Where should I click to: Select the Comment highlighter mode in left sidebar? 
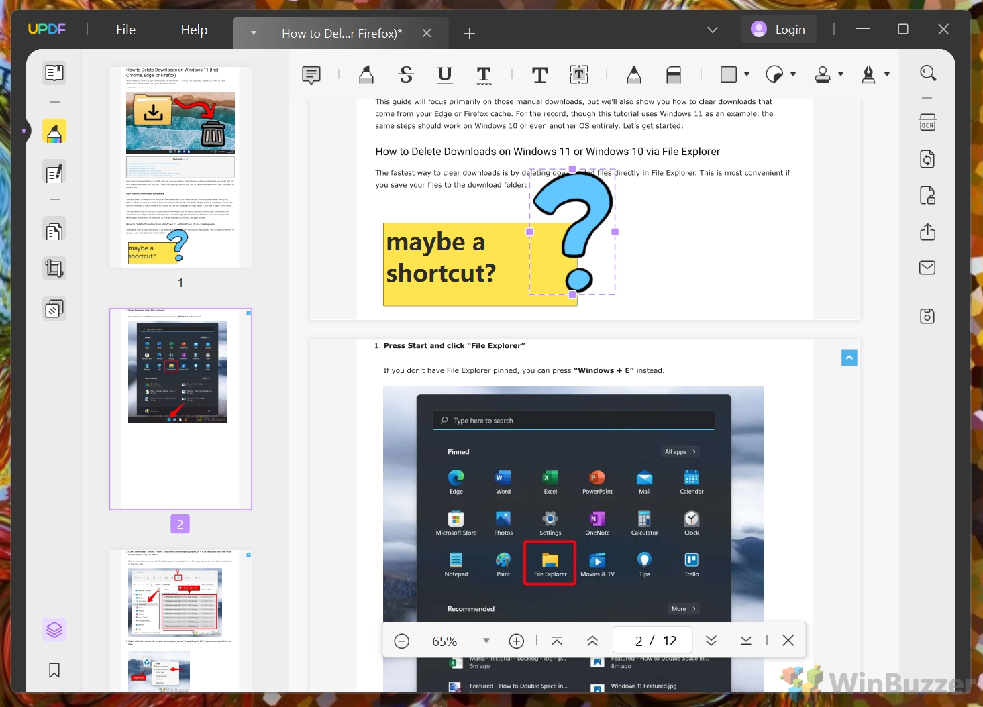[54, 131]
